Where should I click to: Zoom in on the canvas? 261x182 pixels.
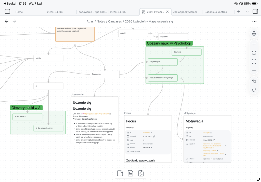(x=254, y=44)
